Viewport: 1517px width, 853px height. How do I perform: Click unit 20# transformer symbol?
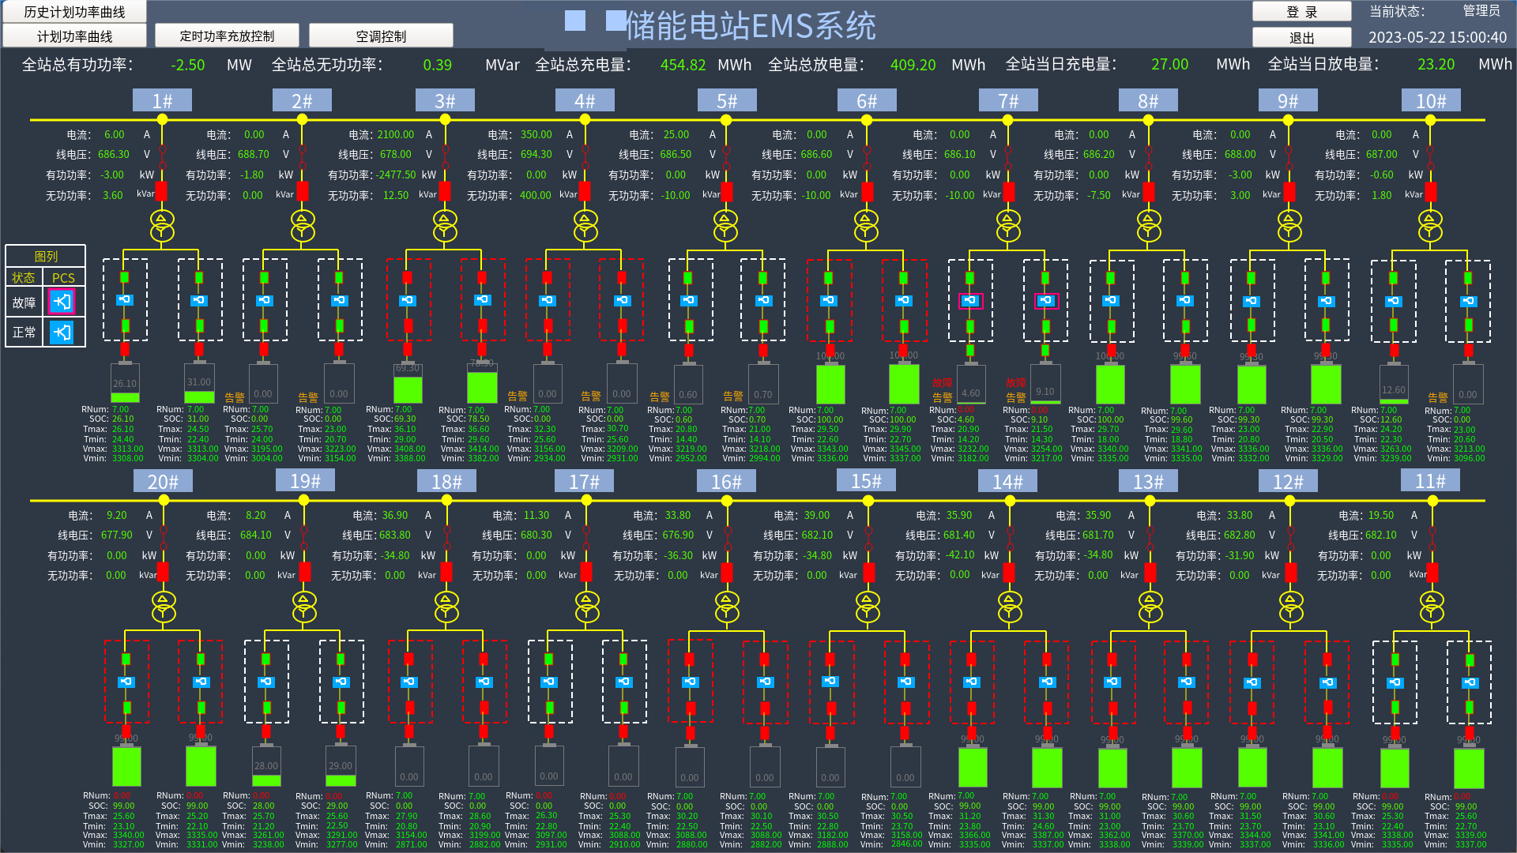(164, 606)
